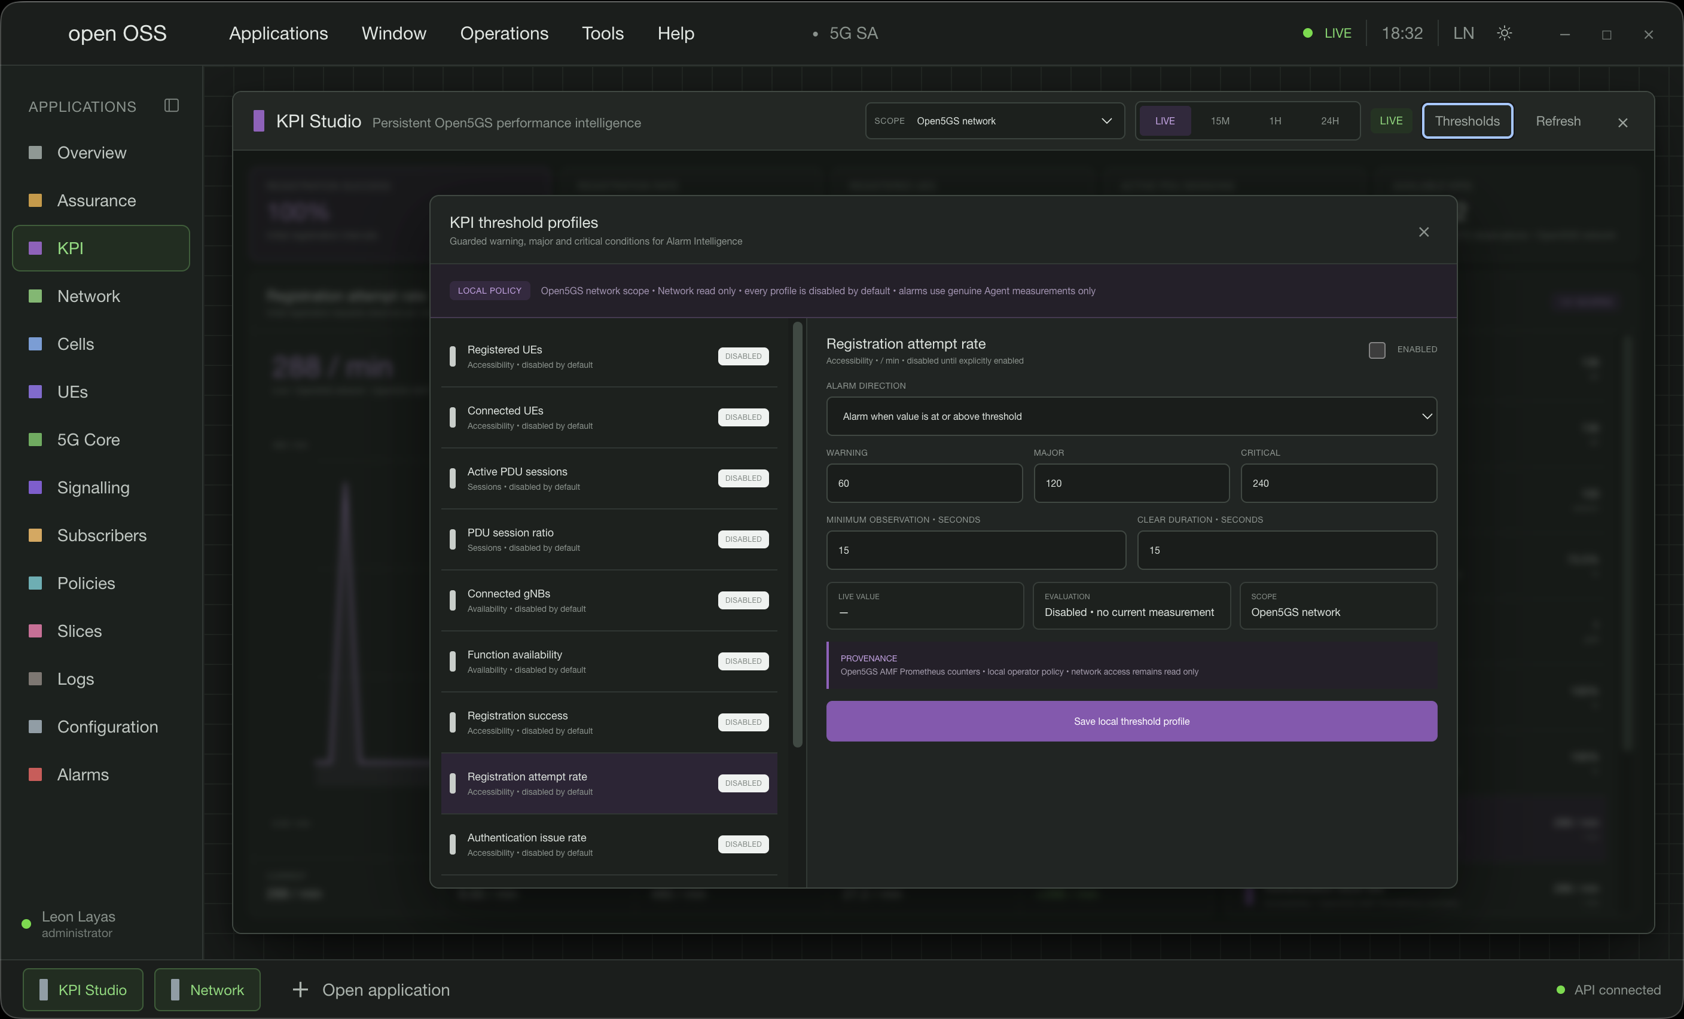The height and width of the screenshot is (1019, 1684).
Task: Select the Active PDU sessions profile
Action: pos(609,478)
